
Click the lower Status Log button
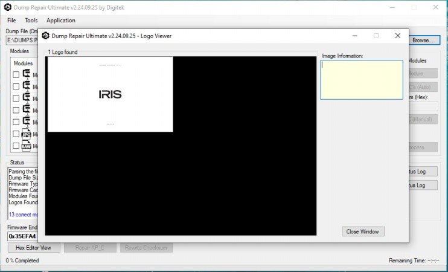tap(423, 186)
